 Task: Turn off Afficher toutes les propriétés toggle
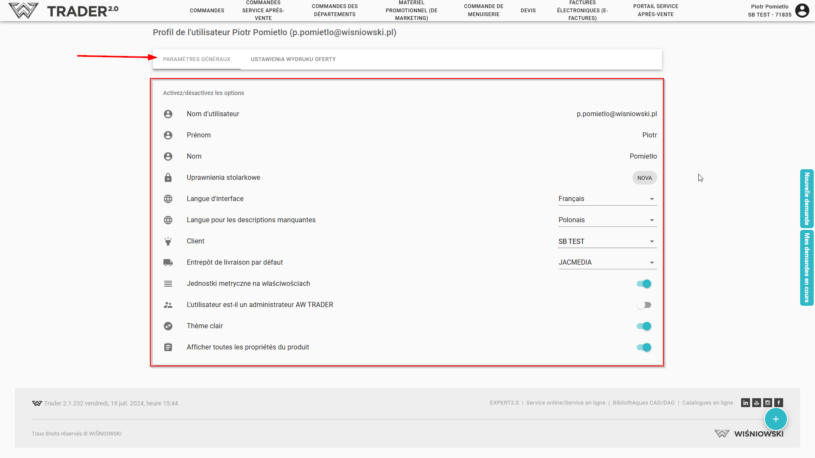click(644, 347)
